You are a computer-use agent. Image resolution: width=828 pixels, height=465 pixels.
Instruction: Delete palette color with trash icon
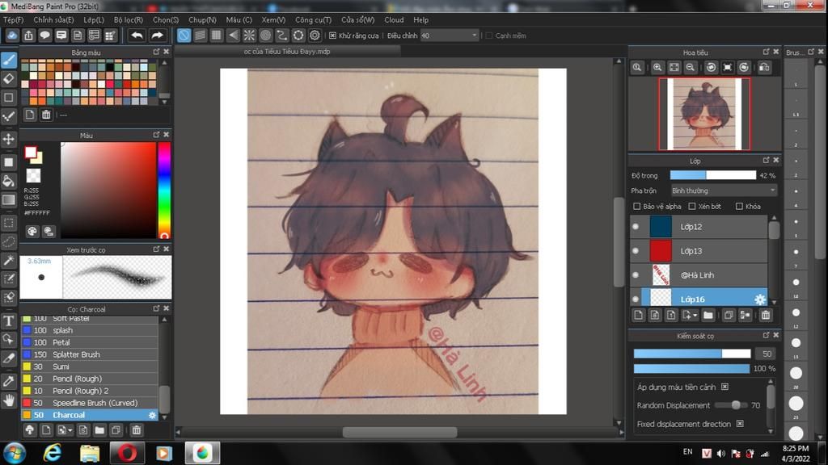click(46, 115)
